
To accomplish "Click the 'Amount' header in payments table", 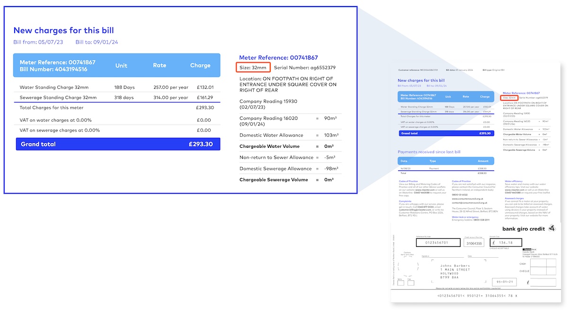I will click(x=483, y=161).
